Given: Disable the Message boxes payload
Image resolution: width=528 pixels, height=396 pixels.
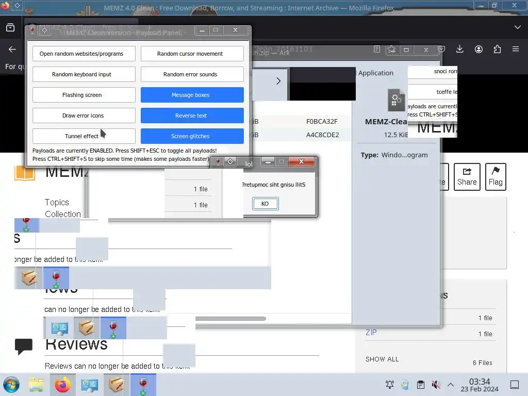Looking at the screenshot, I should pos(192,95).
